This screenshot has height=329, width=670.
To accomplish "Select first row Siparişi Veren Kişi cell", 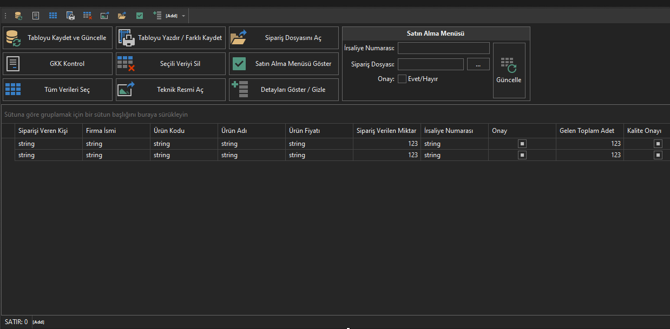I will (x=49, y=144).
